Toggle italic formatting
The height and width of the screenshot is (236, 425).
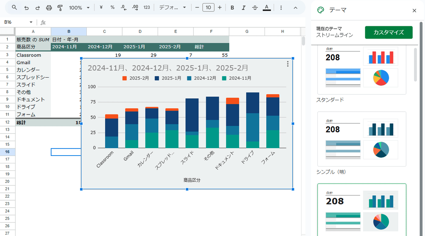coord(243,7)
